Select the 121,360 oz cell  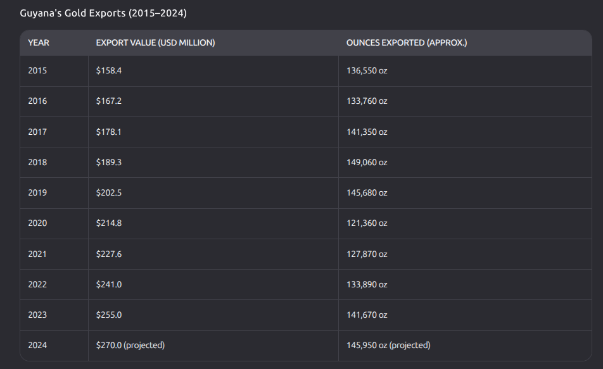[x=367, y=223]
